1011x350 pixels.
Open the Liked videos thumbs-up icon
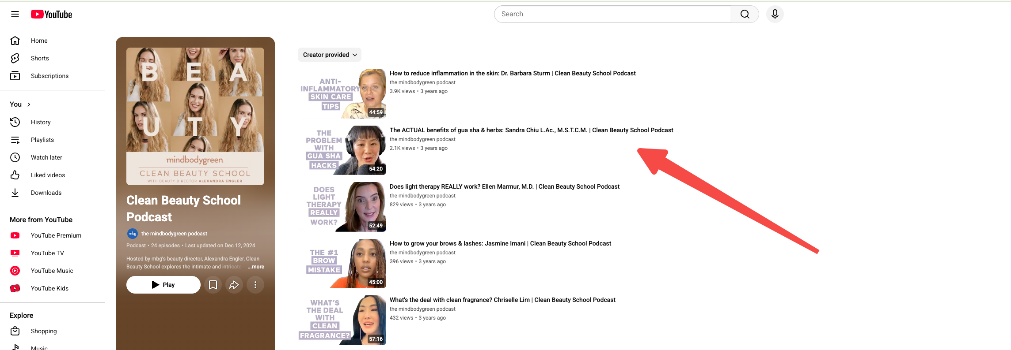(x=15, y=175)
